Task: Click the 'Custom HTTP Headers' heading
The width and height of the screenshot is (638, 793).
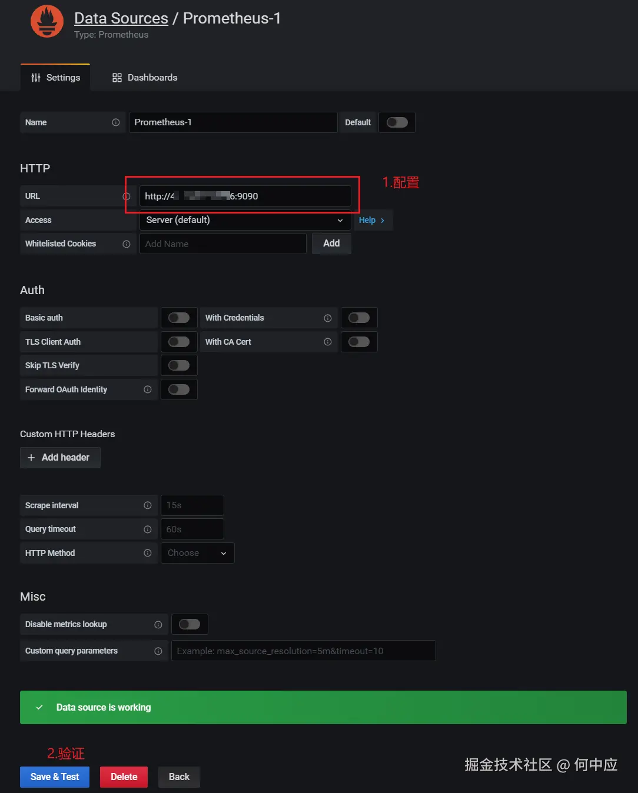Action: (68, 434)
